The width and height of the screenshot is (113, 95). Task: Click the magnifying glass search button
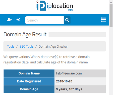click(67, 20)
